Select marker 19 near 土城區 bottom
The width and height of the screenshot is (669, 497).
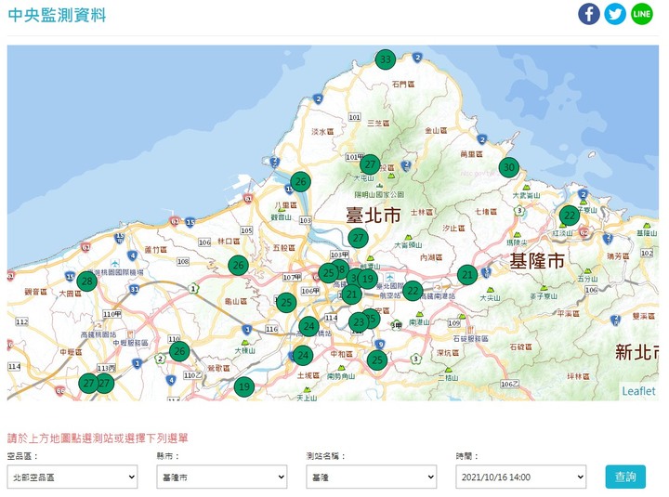pyautogui.click(x=244, y=386)
